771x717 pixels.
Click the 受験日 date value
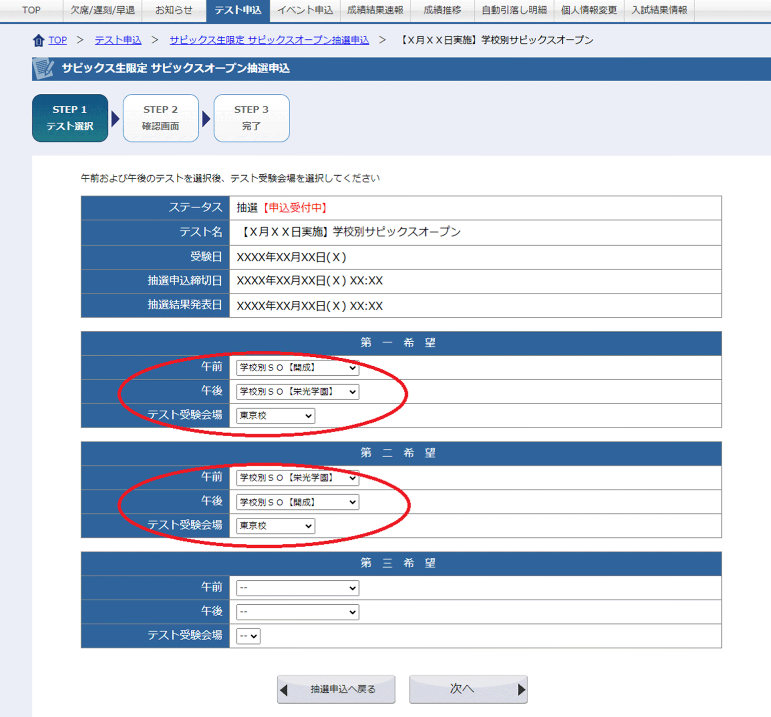(291, 257)
